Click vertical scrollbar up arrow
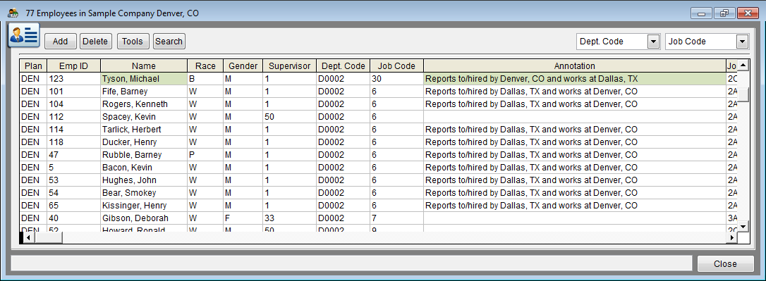Image resolution: width=766 pixels, height=281 pixels. point(743,65)
